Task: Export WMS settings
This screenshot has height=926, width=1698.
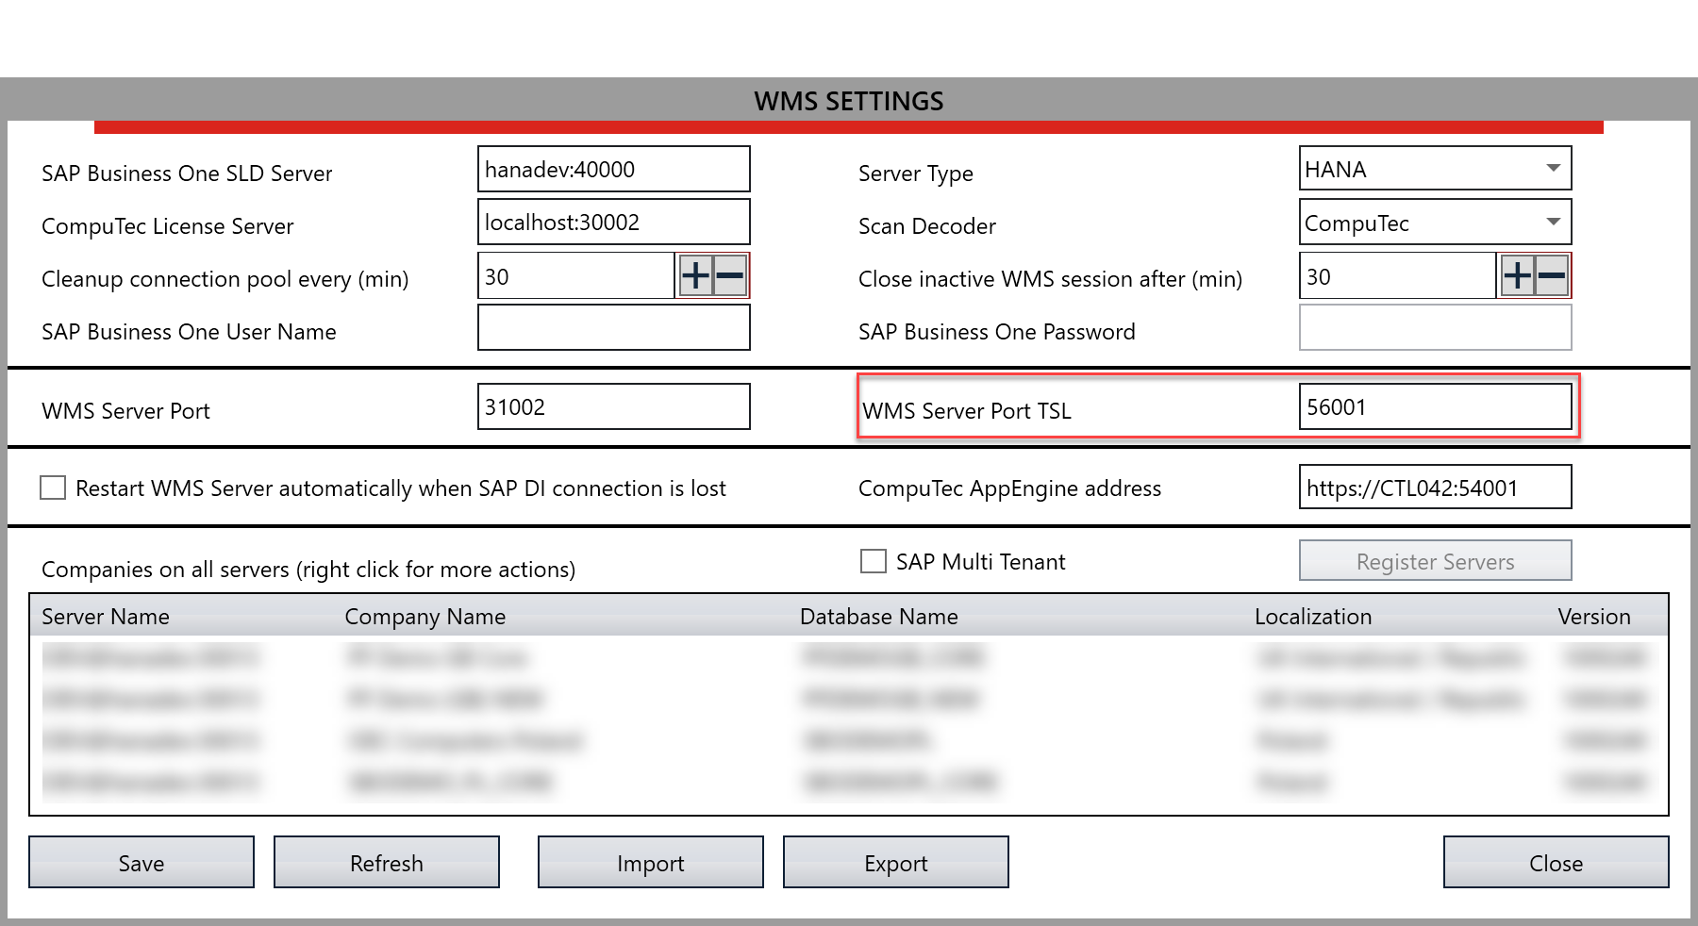Action: 895,862
